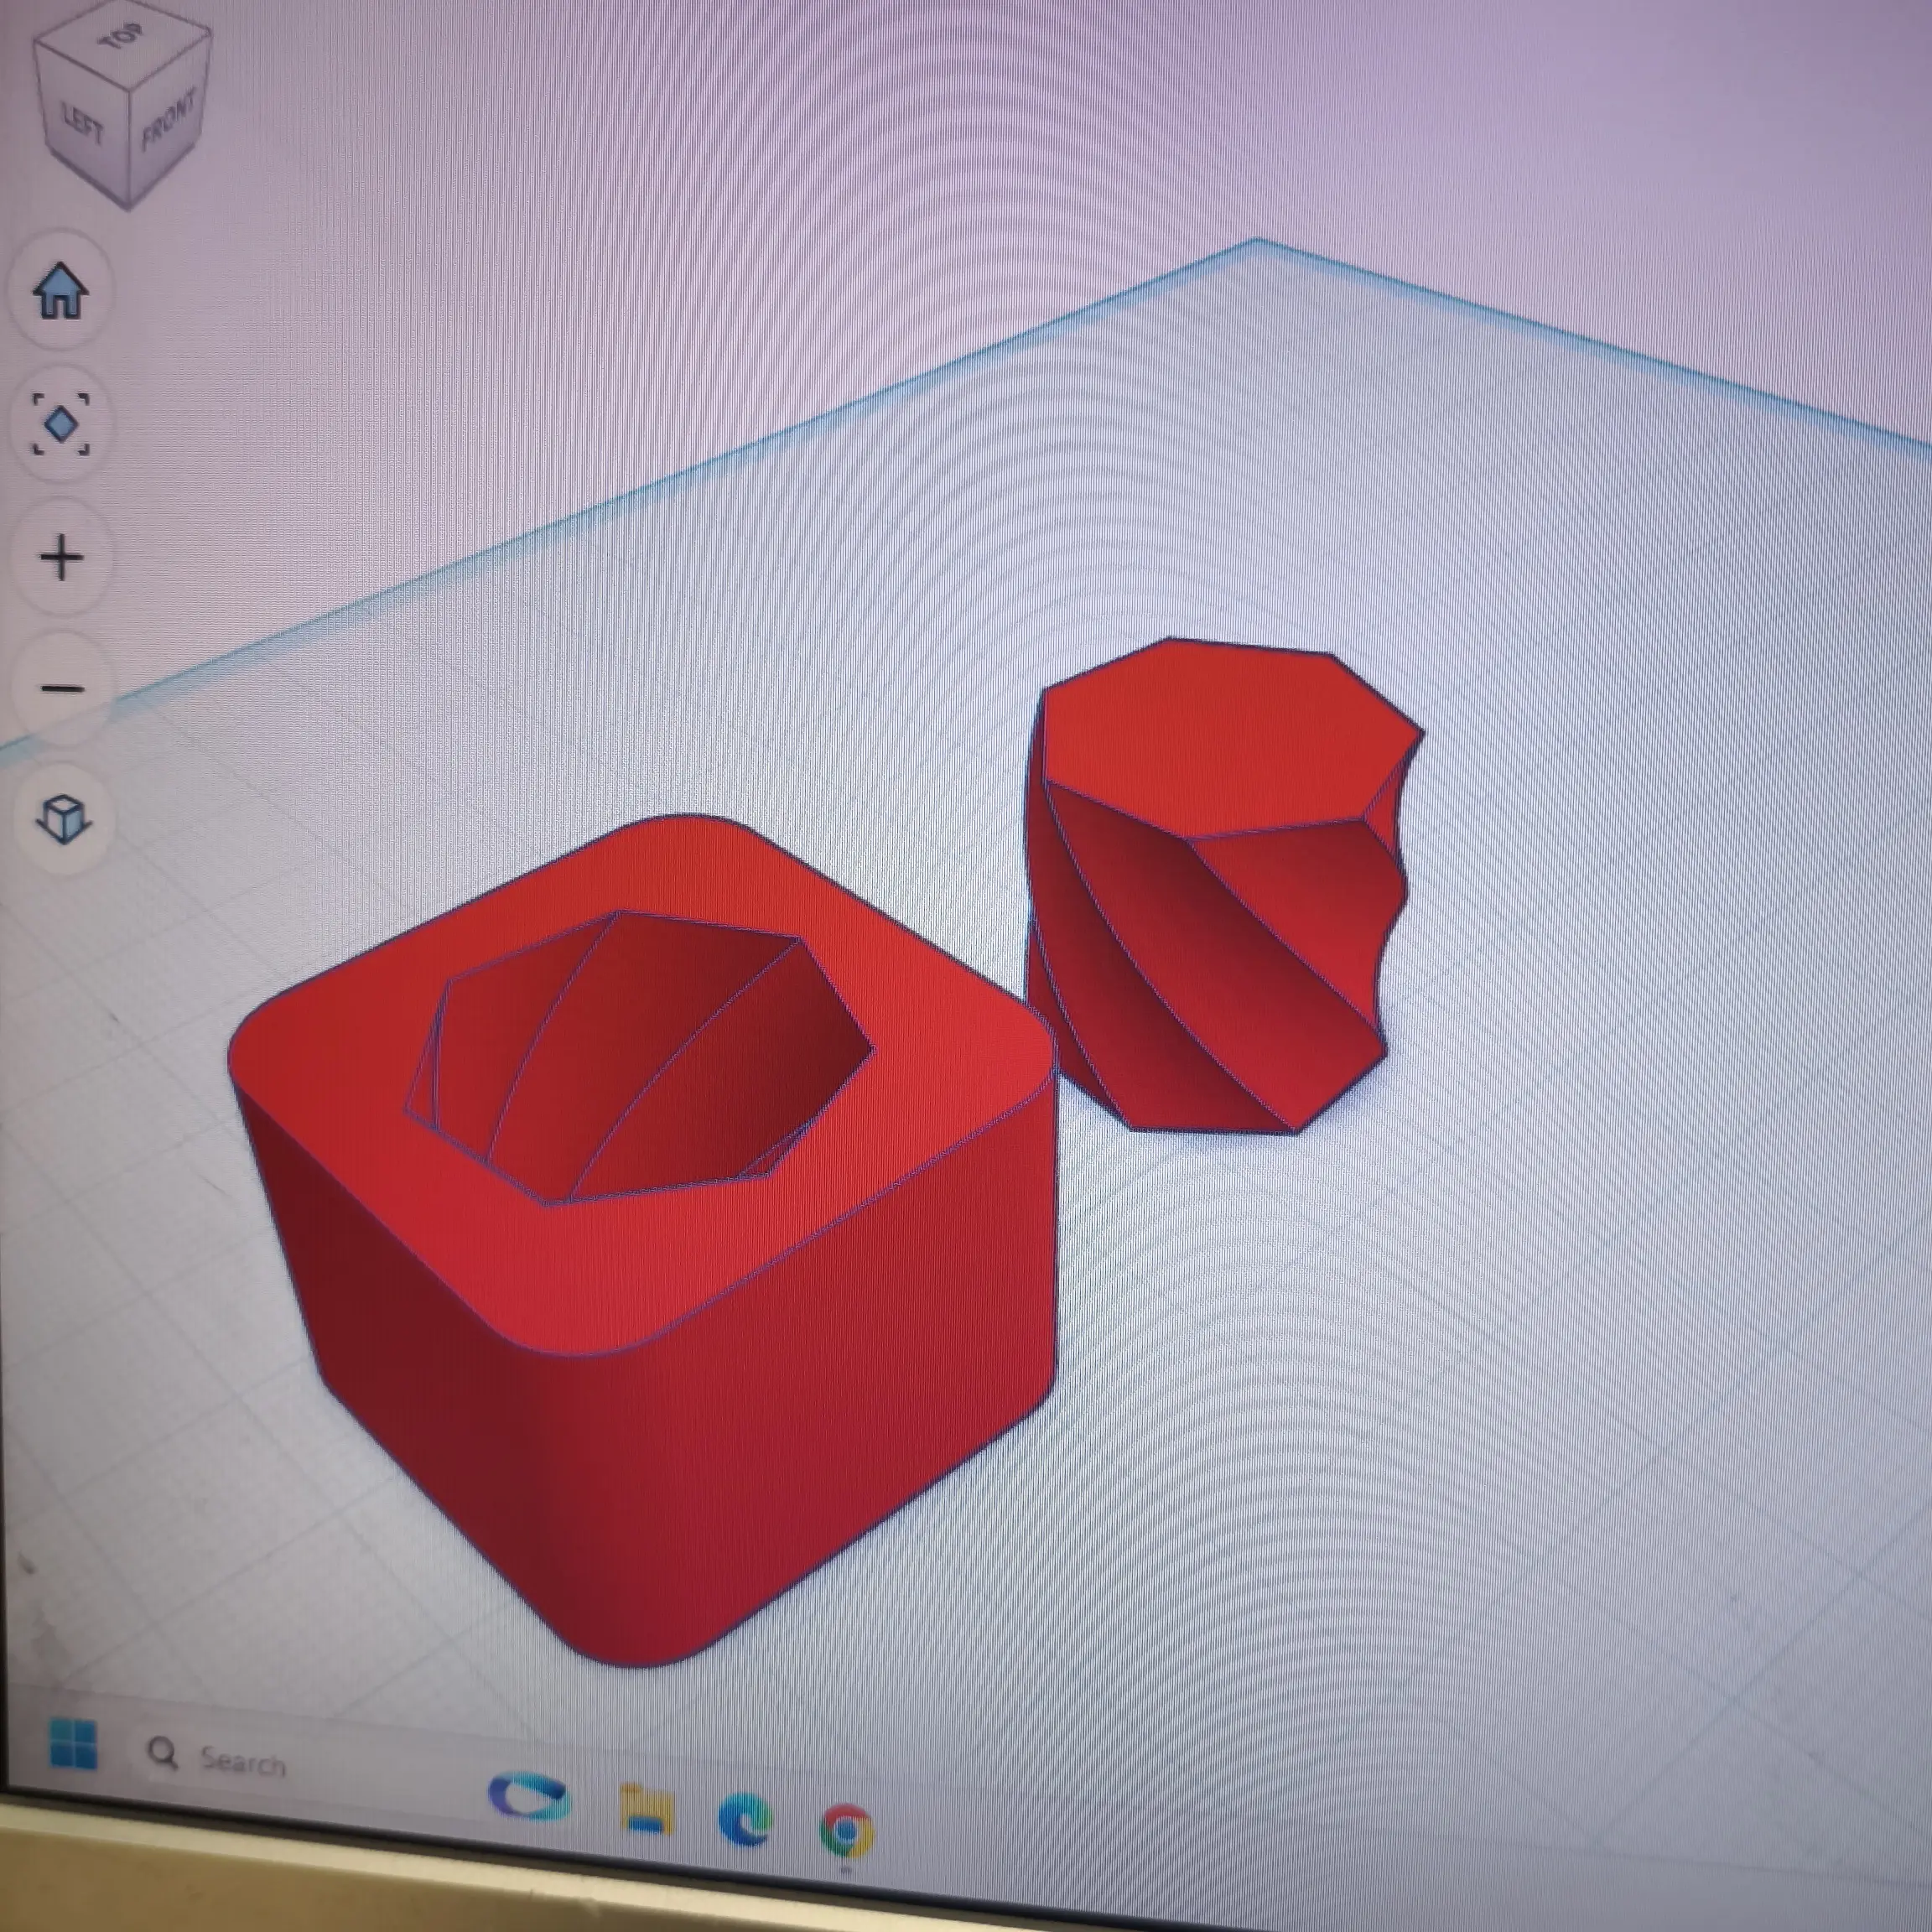Zoom in with the plus button

pyautogui.click(x=62, y=557)
